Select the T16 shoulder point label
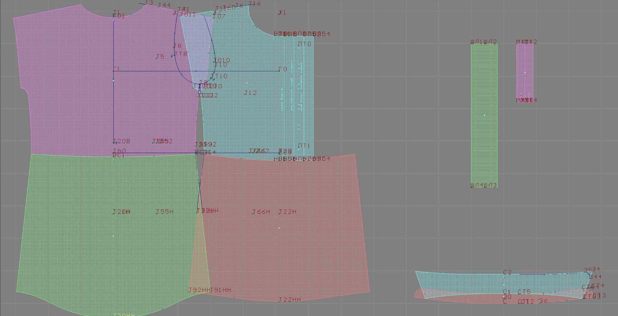 point(255,4)
